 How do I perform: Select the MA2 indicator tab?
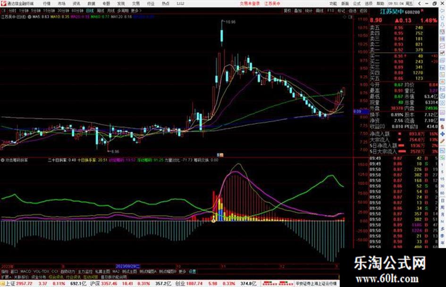pos(116,271)
